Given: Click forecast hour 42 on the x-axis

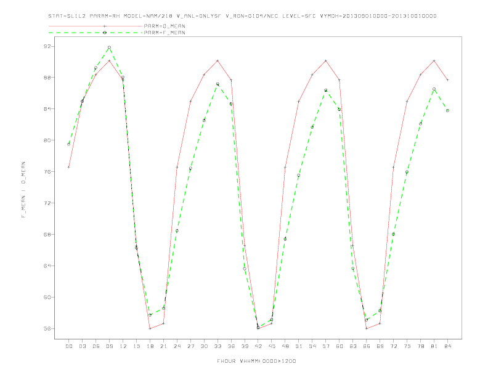Looking at the screenshot, I should (258, 346).
